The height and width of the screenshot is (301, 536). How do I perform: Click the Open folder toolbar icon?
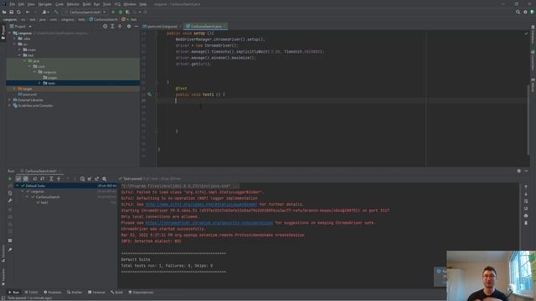(4, 12)
